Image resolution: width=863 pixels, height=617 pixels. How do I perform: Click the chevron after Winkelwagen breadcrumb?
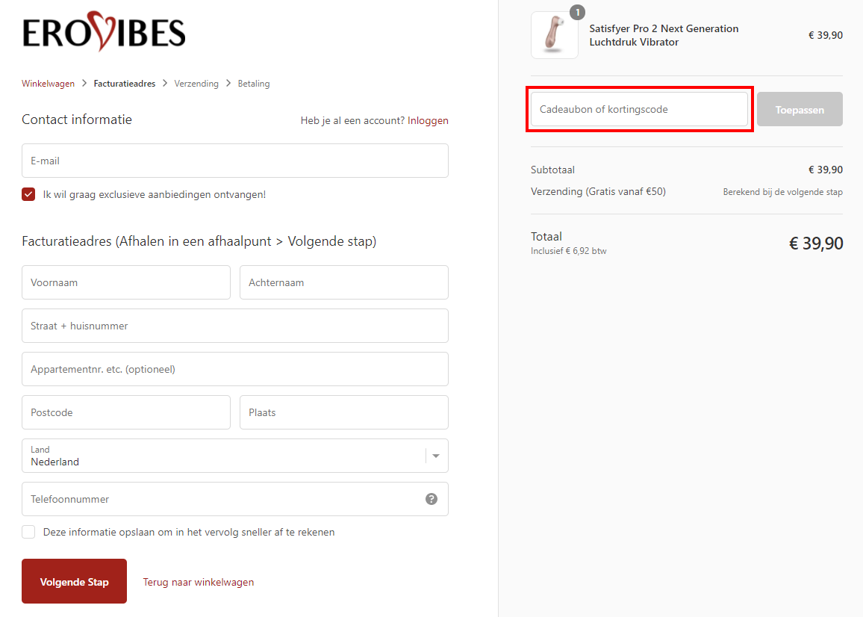(84, 83)
